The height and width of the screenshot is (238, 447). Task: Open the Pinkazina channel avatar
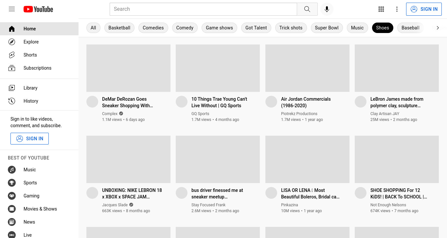coord(271,193)
